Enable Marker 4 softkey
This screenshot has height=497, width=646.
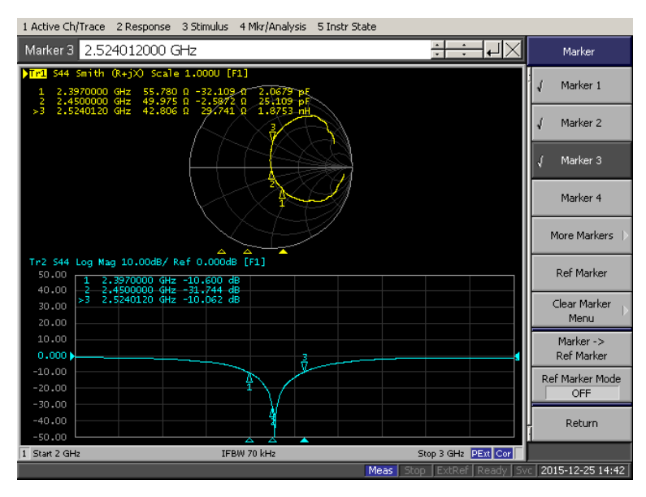tap(581, 198)
